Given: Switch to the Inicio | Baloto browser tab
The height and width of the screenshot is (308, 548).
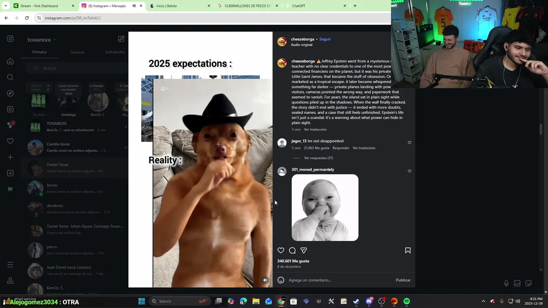Looking at the screenshot, I should [x=180, y=6].
